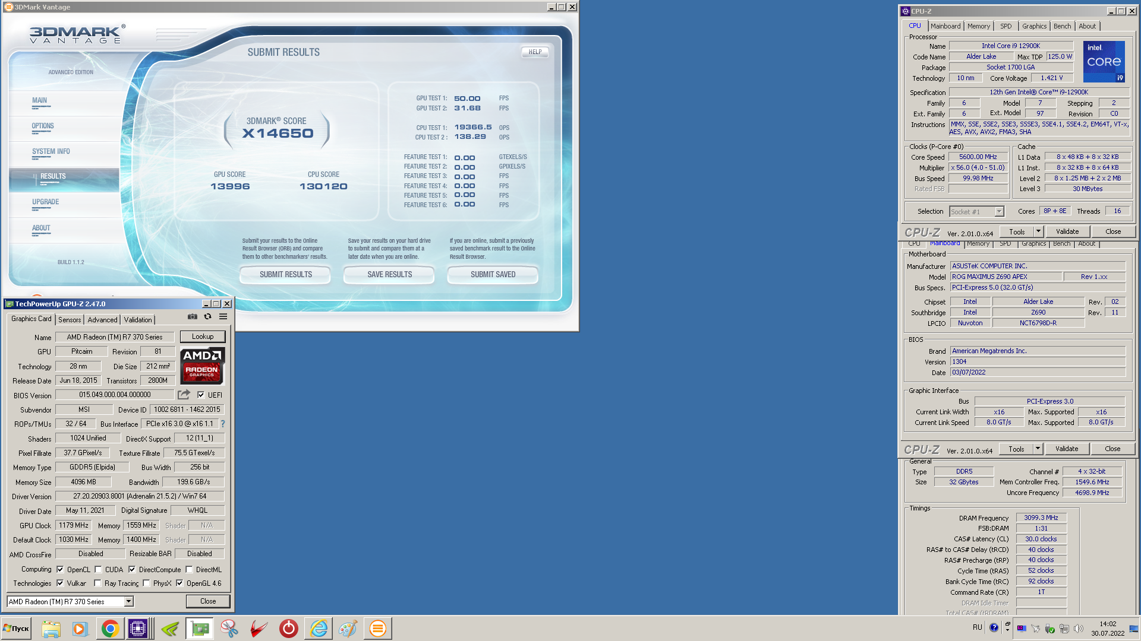This screenshot has width=1141, height=641.
Task: Toggle the Ray Tracing checkbox
Action: coord(97,583)
